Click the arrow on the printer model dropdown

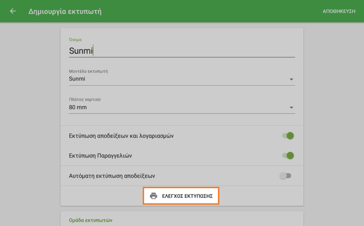click(291, 79)
